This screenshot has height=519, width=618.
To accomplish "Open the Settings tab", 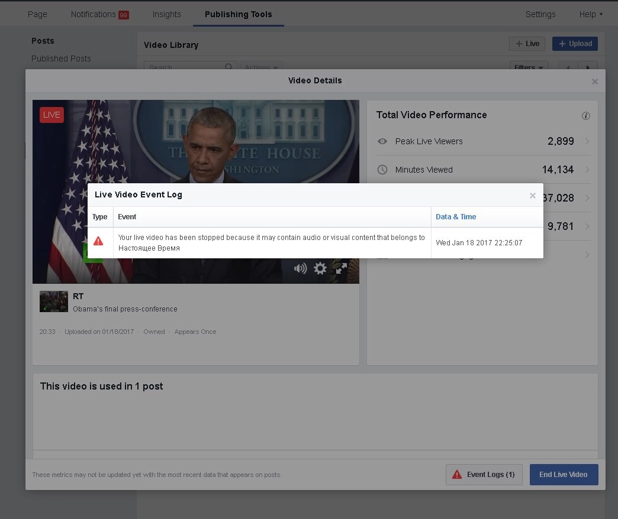I will click(x=540, y=14).
